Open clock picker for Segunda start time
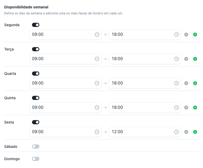 pyautogui.click(x=97, y=35)
